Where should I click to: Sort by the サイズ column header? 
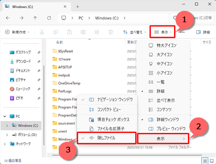(207, 42)
